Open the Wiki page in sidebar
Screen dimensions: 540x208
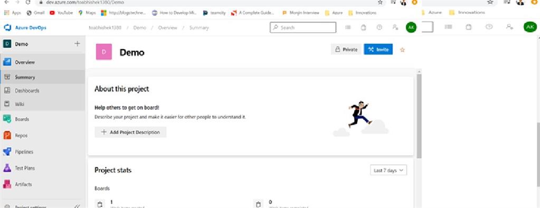click(42, 104)
